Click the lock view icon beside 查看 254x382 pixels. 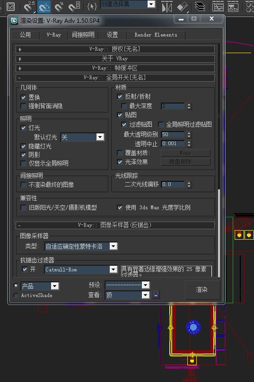(156, 295)
